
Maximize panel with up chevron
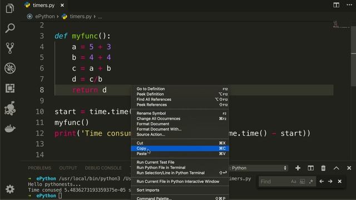(x=336, y=168)
